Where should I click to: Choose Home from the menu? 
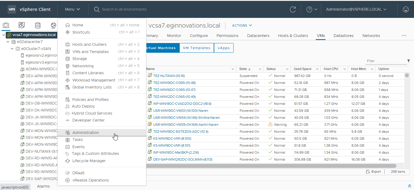click(x=102, y=25)
